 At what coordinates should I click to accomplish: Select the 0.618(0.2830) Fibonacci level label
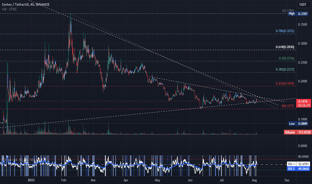(285, 47)
